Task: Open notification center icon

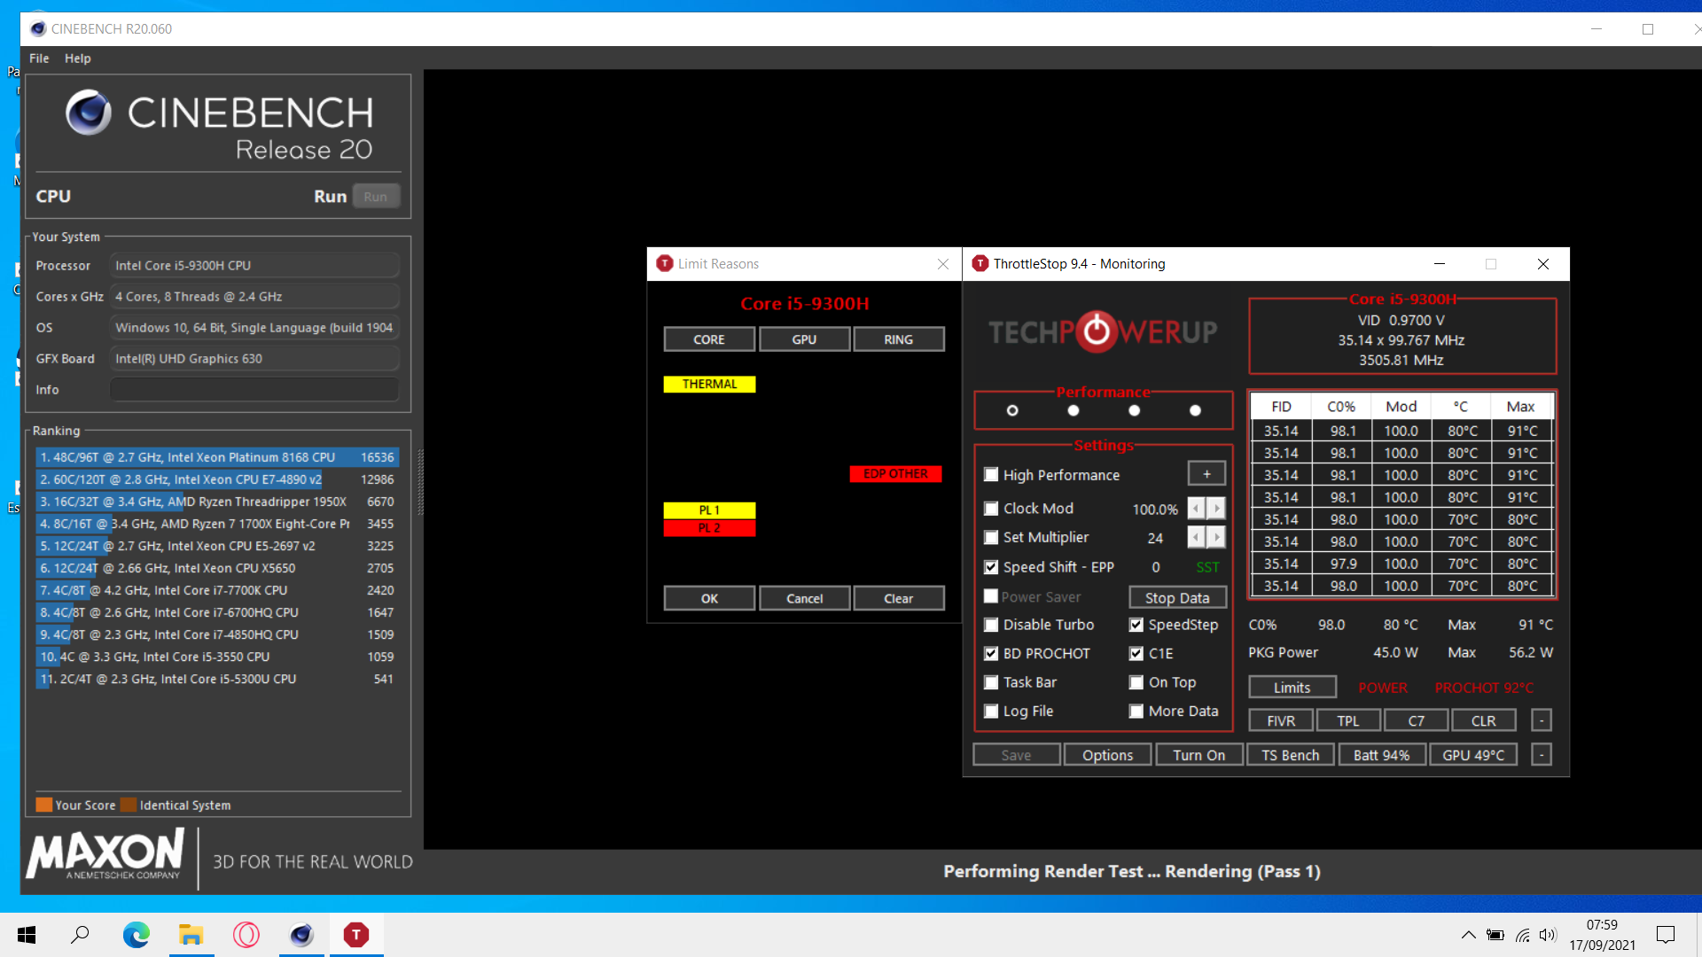Action: pyautogui.click(x=1666, y=935)
